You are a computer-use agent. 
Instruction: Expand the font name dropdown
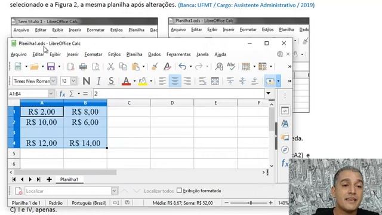53,81
